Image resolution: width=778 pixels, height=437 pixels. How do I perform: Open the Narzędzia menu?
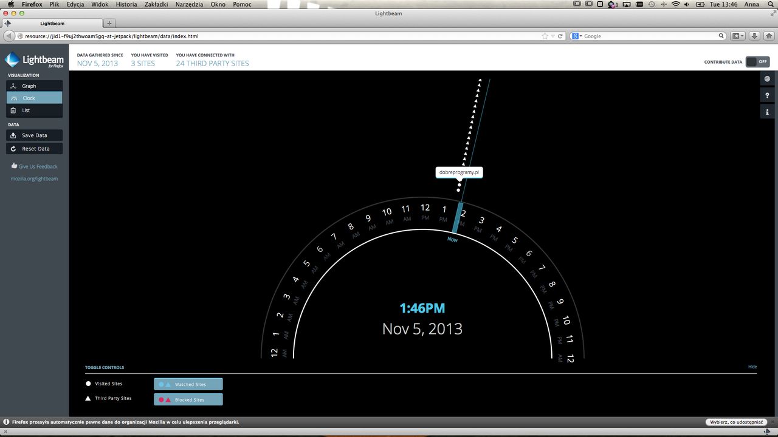pyautogui.click(x=188, y=4)
